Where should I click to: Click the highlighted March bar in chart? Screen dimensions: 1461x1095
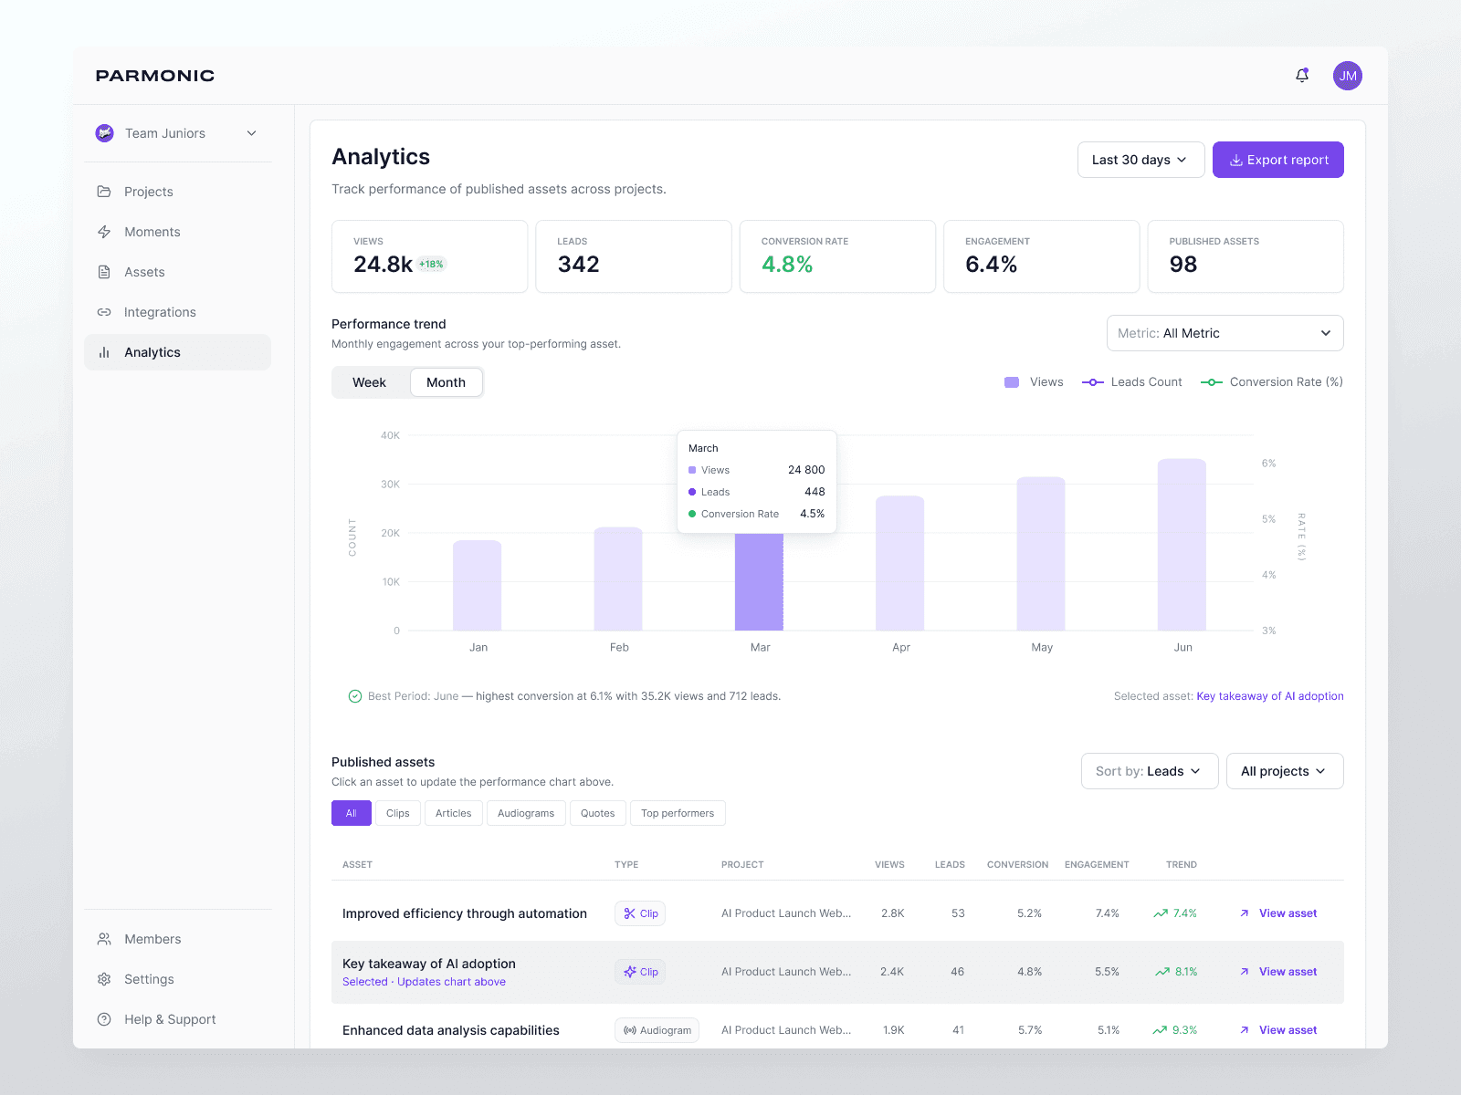[759, 581]
